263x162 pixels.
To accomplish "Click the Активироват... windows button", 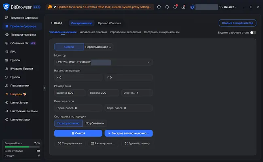I will 103,143.
